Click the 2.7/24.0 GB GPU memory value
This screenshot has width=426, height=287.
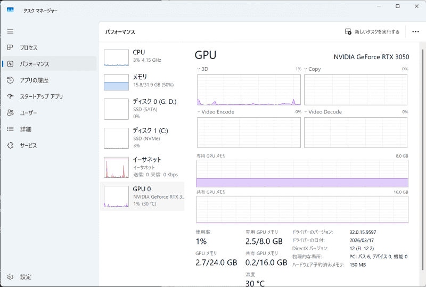[x=216, y=263]
